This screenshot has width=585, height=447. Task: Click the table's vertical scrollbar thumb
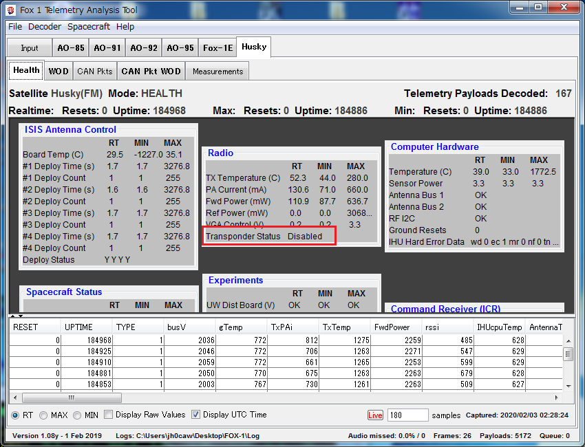click(568, 353)
